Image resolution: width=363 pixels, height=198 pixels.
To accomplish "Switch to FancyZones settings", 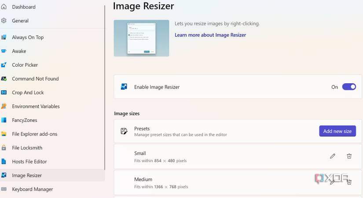I will pos(25,120).
